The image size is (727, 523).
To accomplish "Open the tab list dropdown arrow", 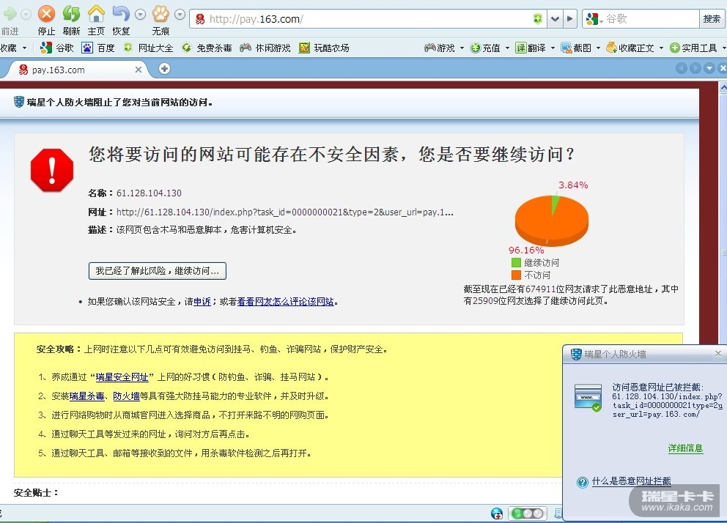I will pos(709,68).
